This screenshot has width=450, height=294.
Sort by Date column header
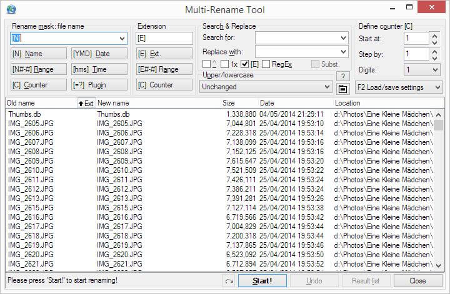296,103
